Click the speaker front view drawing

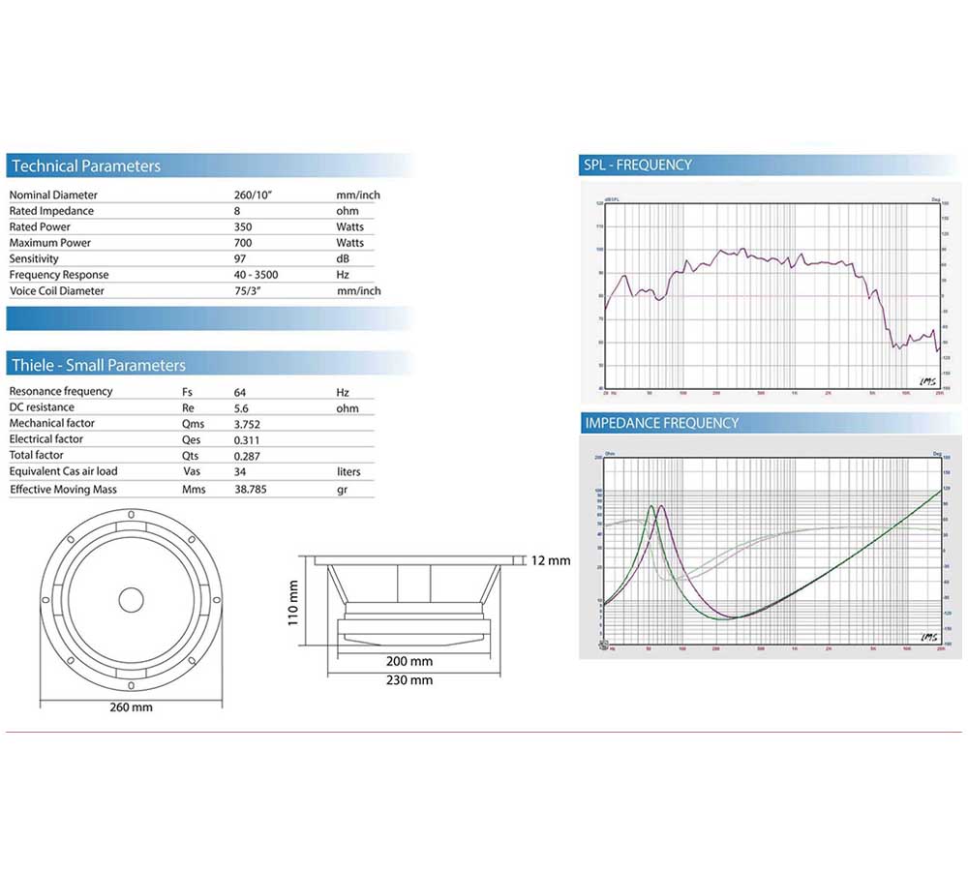point(131,599)
